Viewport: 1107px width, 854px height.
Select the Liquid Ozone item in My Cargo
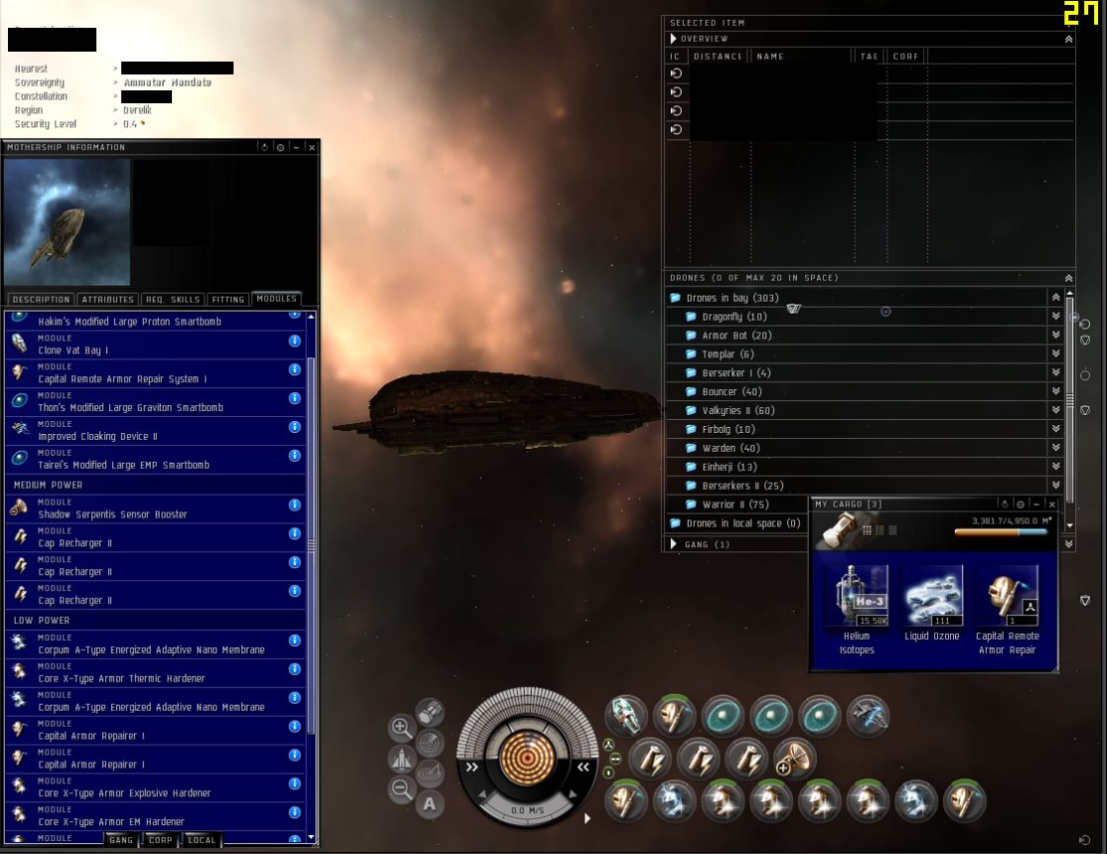pos(933,604)
